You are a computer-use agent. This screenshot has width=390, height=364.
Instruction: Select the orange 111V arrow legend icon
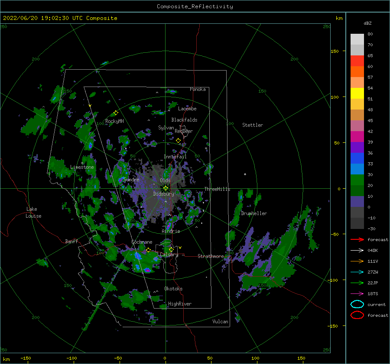tap(357, 261)
